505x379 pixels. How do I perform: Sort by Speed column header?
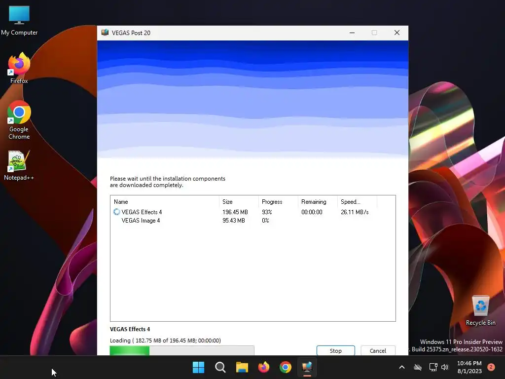(x=357, y=202)
